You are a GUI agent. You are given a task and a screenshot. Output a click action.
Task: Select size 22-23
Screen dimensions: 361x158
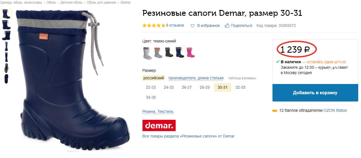(151, 87)
